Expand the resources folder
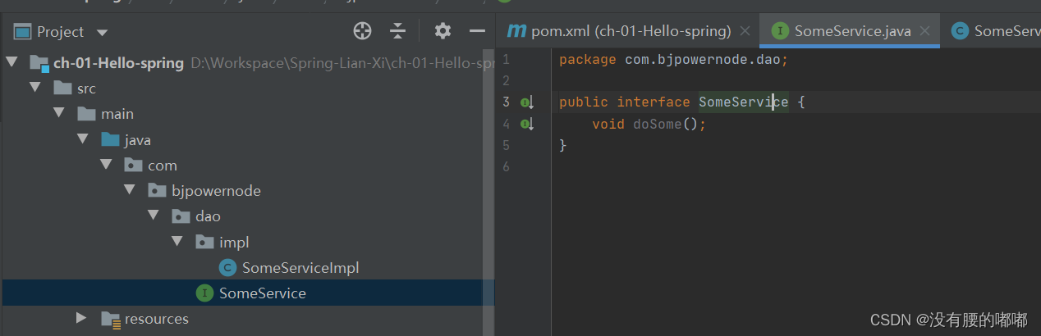The height and width of the screenshot is (336, 1041). point(81,318)
